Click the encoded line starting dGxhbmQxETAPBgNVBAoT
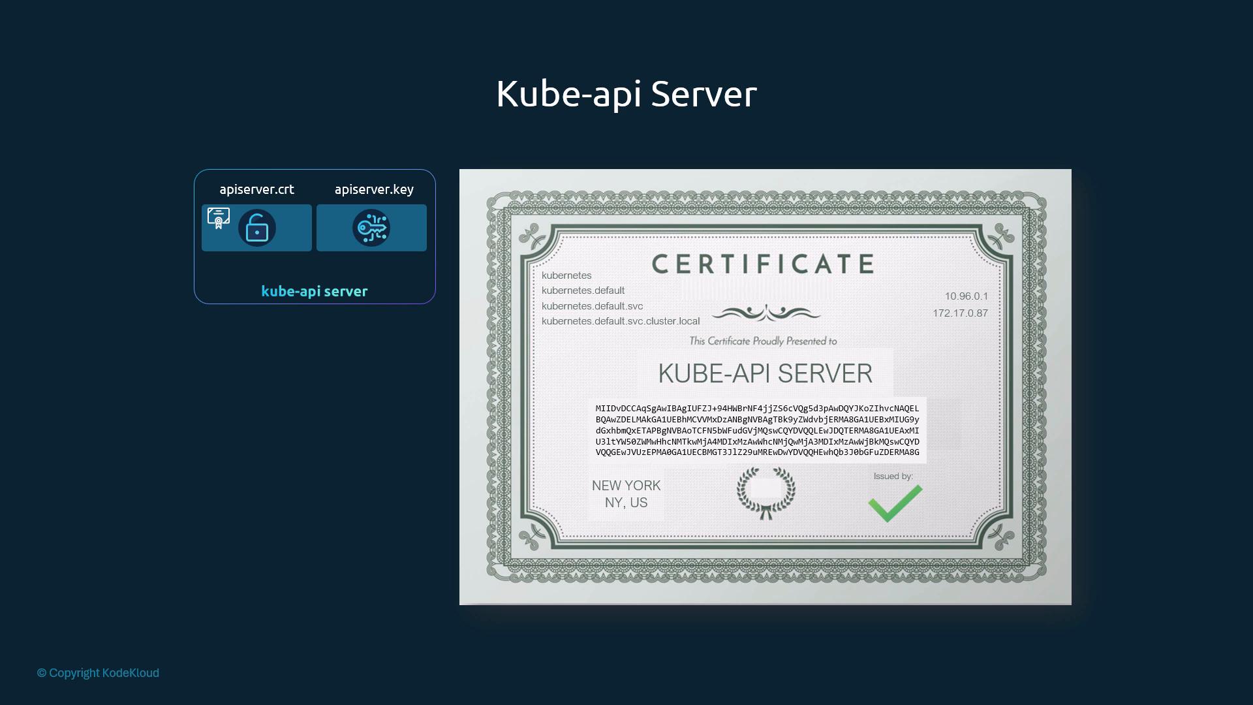The height and width of the screenshot is (705, 1253). pos(757,431)
